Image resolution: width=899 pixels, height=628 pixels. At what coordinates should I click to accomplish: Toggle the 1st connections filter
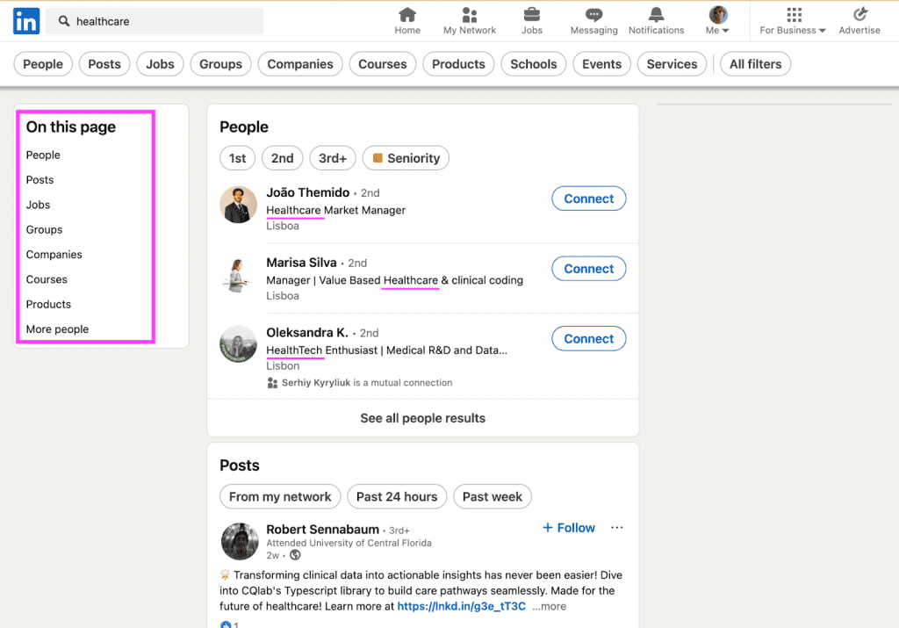pyautogui.click(x=237, y=158)
